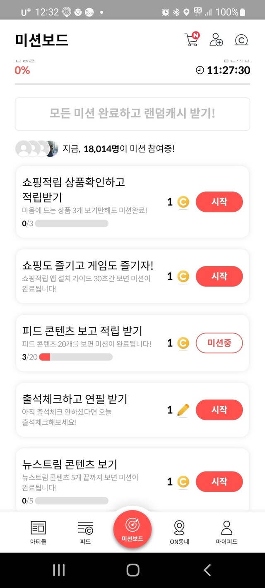The width and height of the screenshot is (265, 588).
Task: Start the 출석체크 pencil mission
Action: [x=219, y=410]
